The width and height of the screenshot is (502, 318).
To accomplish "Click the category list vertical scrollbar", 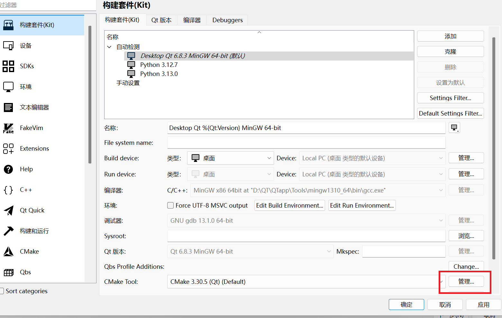I will tap(90, 95).
